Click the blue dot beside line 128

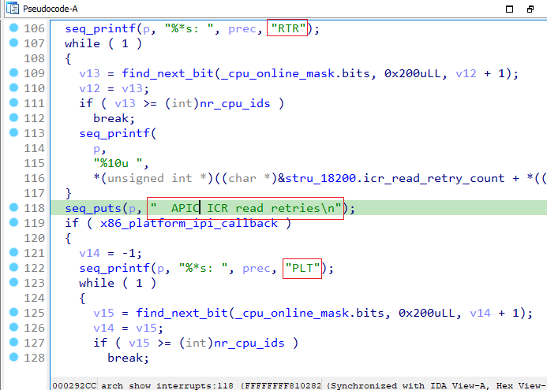(x=13, y=357)
